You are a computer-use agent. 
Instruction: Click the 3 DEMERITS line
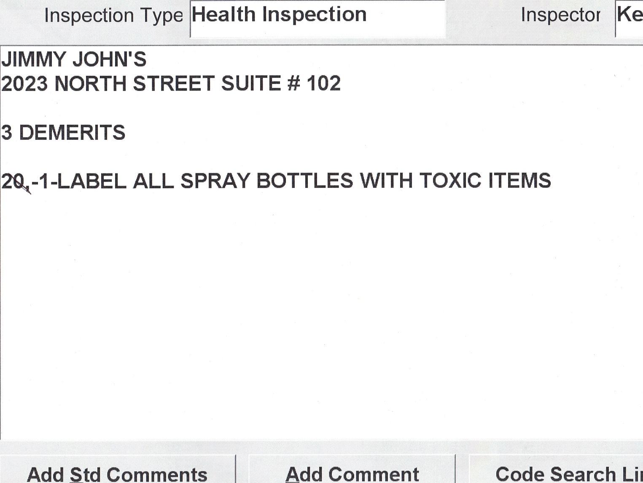[63, 133]
